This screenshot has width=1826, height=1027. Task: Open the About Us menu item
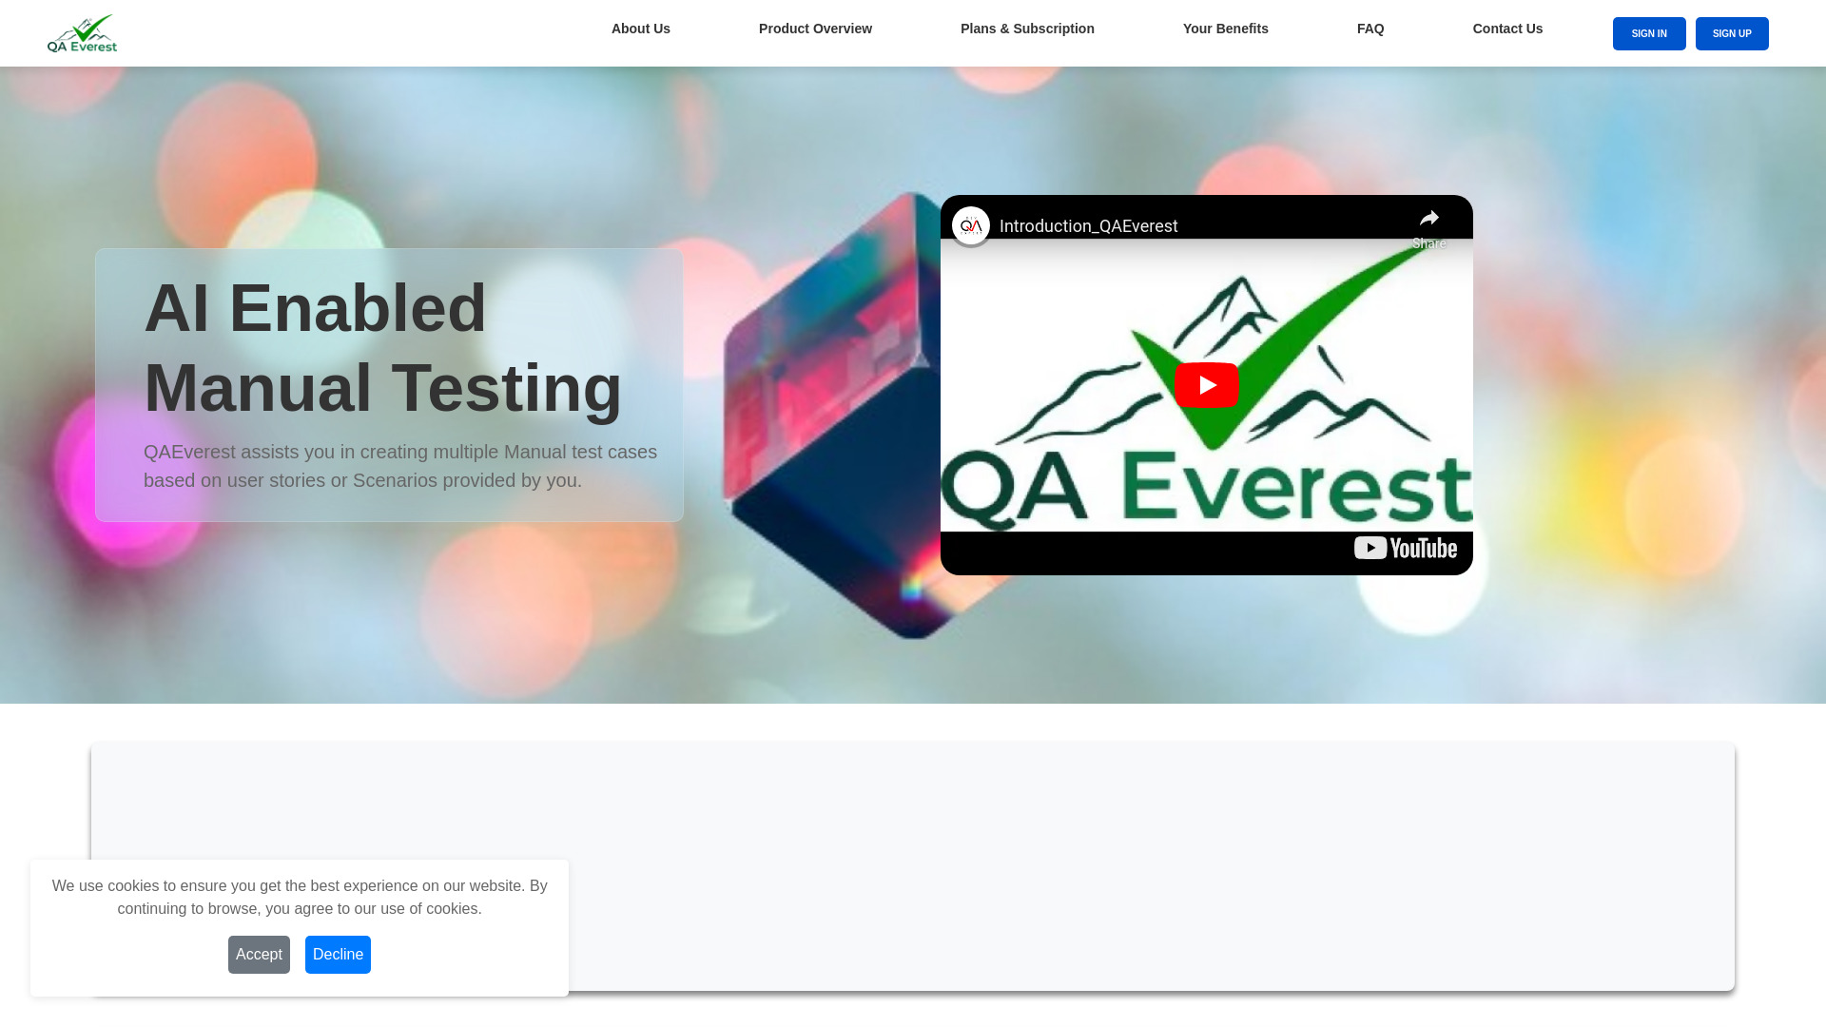[641, 28]
